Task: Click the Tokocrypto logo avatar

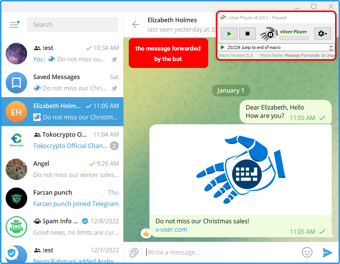Action: click(x=17, y=140)
